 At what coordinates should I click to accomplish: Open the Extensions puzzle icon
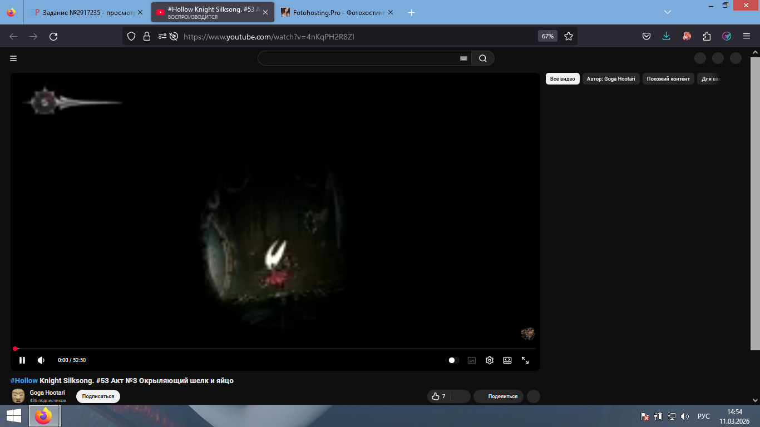coord(707,36)
